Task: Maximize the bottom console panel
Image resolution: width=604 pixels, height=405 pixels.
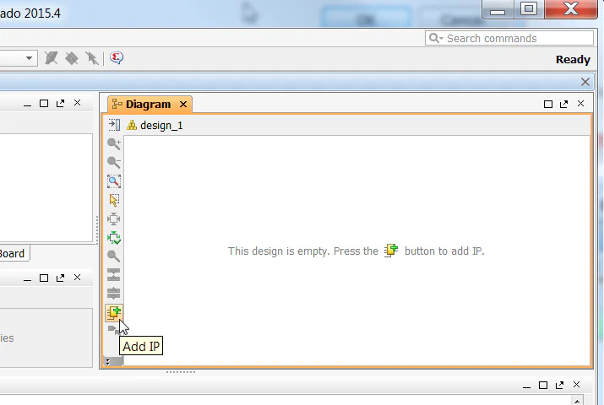Action: (542, 385)
